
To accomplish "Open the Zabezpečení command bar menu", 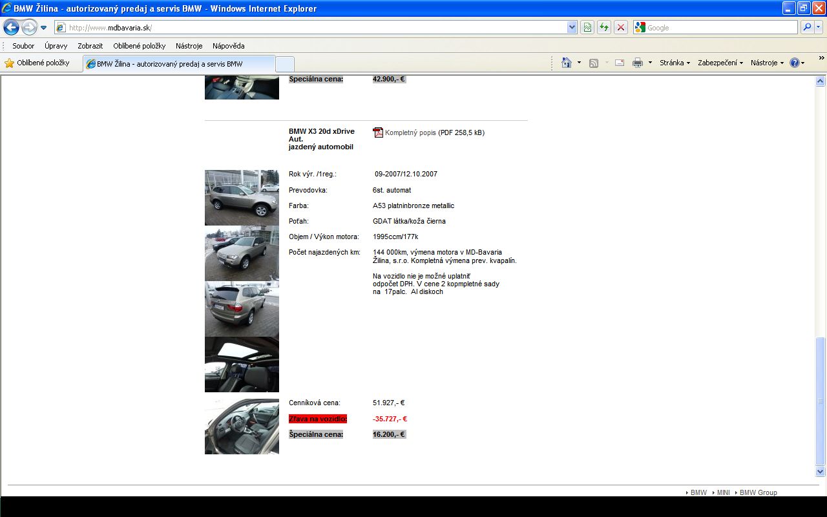I will [720, 63].
